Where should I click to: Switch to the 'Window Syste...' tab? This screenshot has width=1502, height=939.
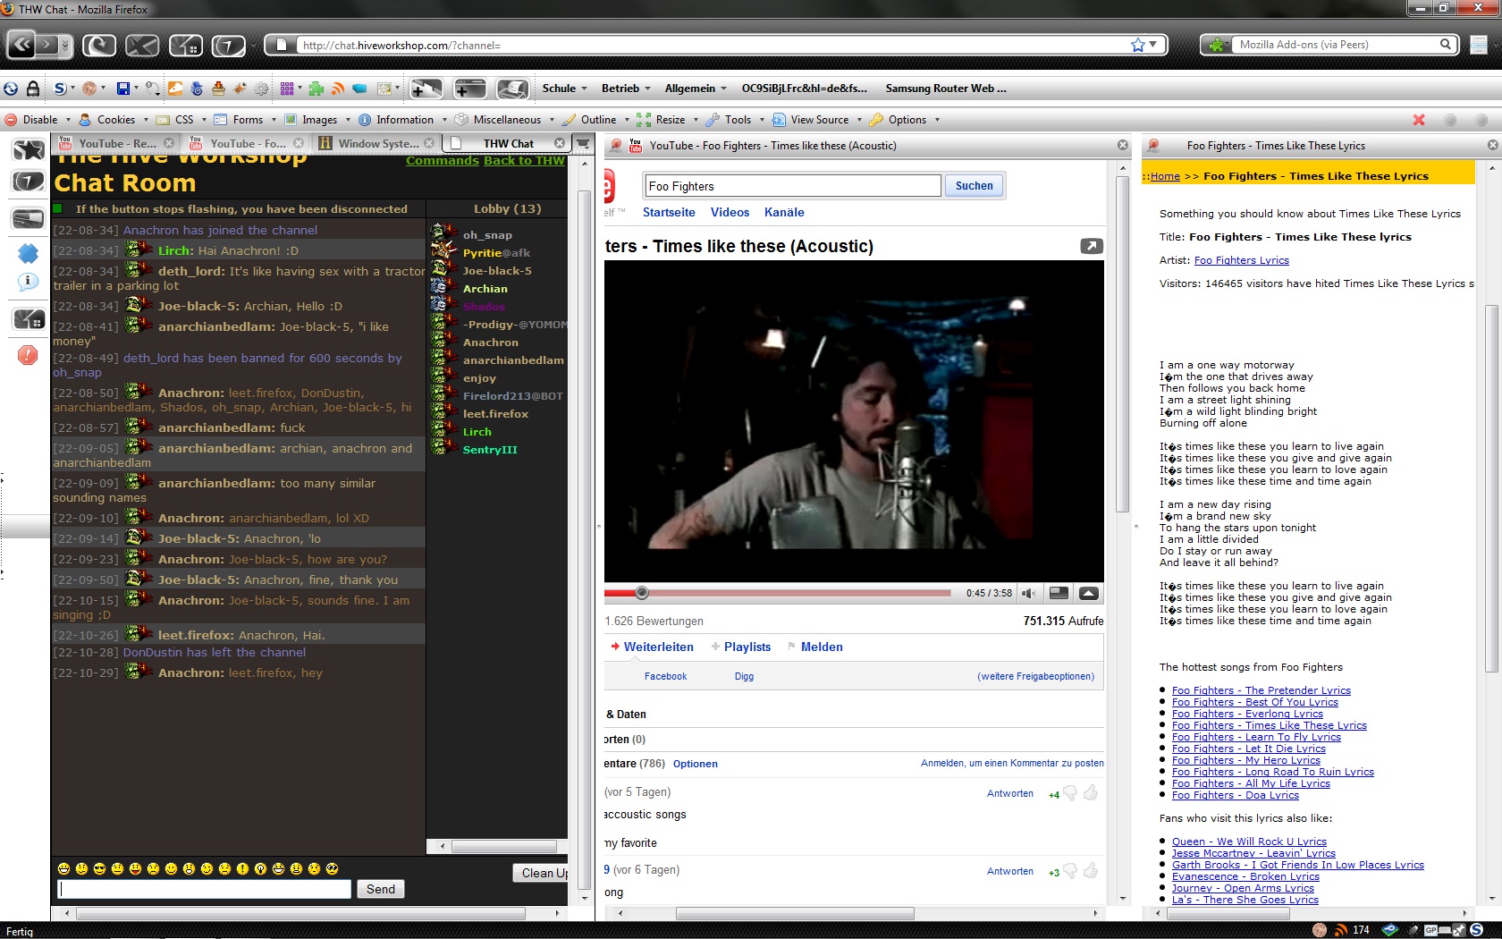click(x=377, y=143)
